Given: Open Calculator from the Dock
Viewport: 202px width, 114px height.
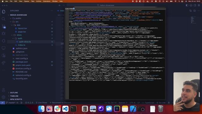Looking at the screenshot, I should [85, 109].
